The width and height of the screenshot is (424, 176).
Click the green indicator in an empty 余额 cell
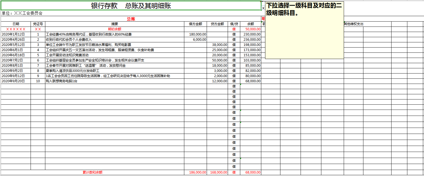click(x=241, y=85)
